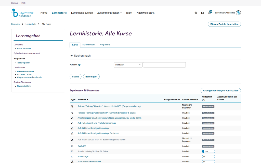Open Testprogramm in sidebar
The width and height of the screenshot is (261, 163).
pyautogui.click(x=23, y=63)
